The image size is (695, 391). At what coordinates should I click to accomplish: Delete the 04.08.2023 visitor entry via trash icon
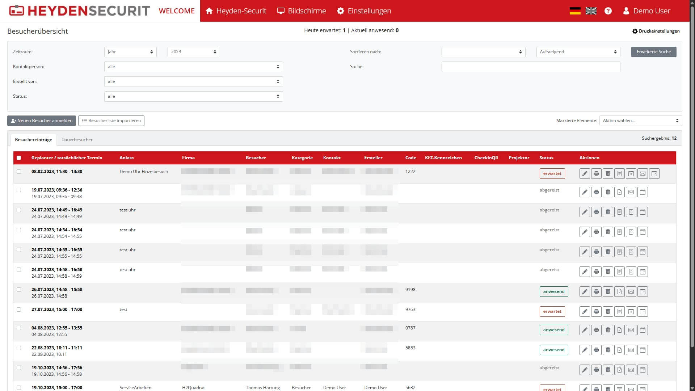pyautogui.click(x=608, y=330)
